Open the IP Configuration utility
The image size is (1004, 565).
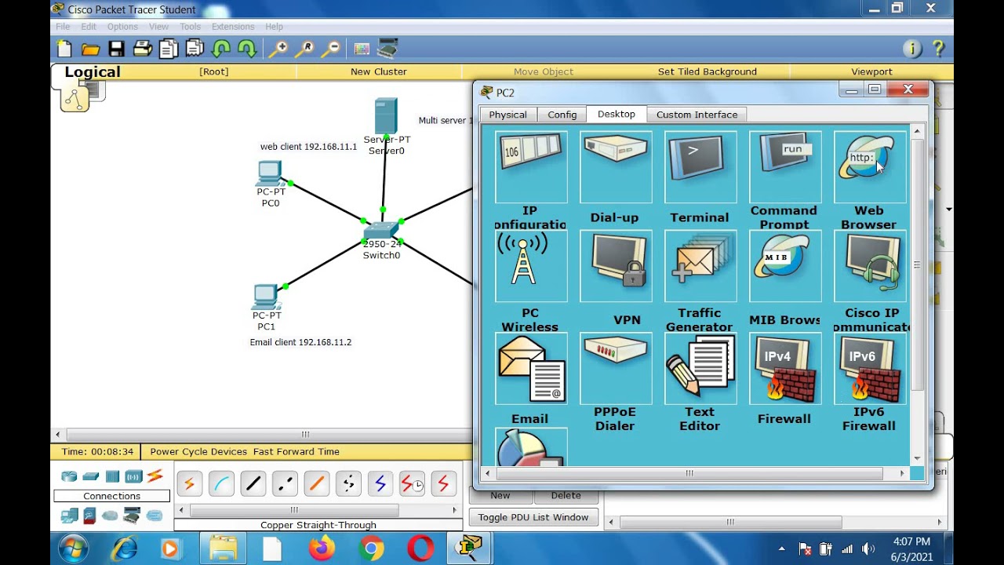[x=531, y=167]
